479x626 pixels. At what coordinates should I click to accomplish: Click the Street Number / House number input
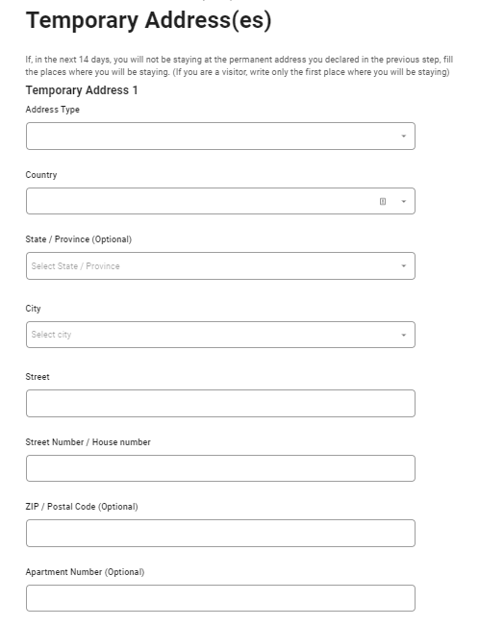click(220, 468)
